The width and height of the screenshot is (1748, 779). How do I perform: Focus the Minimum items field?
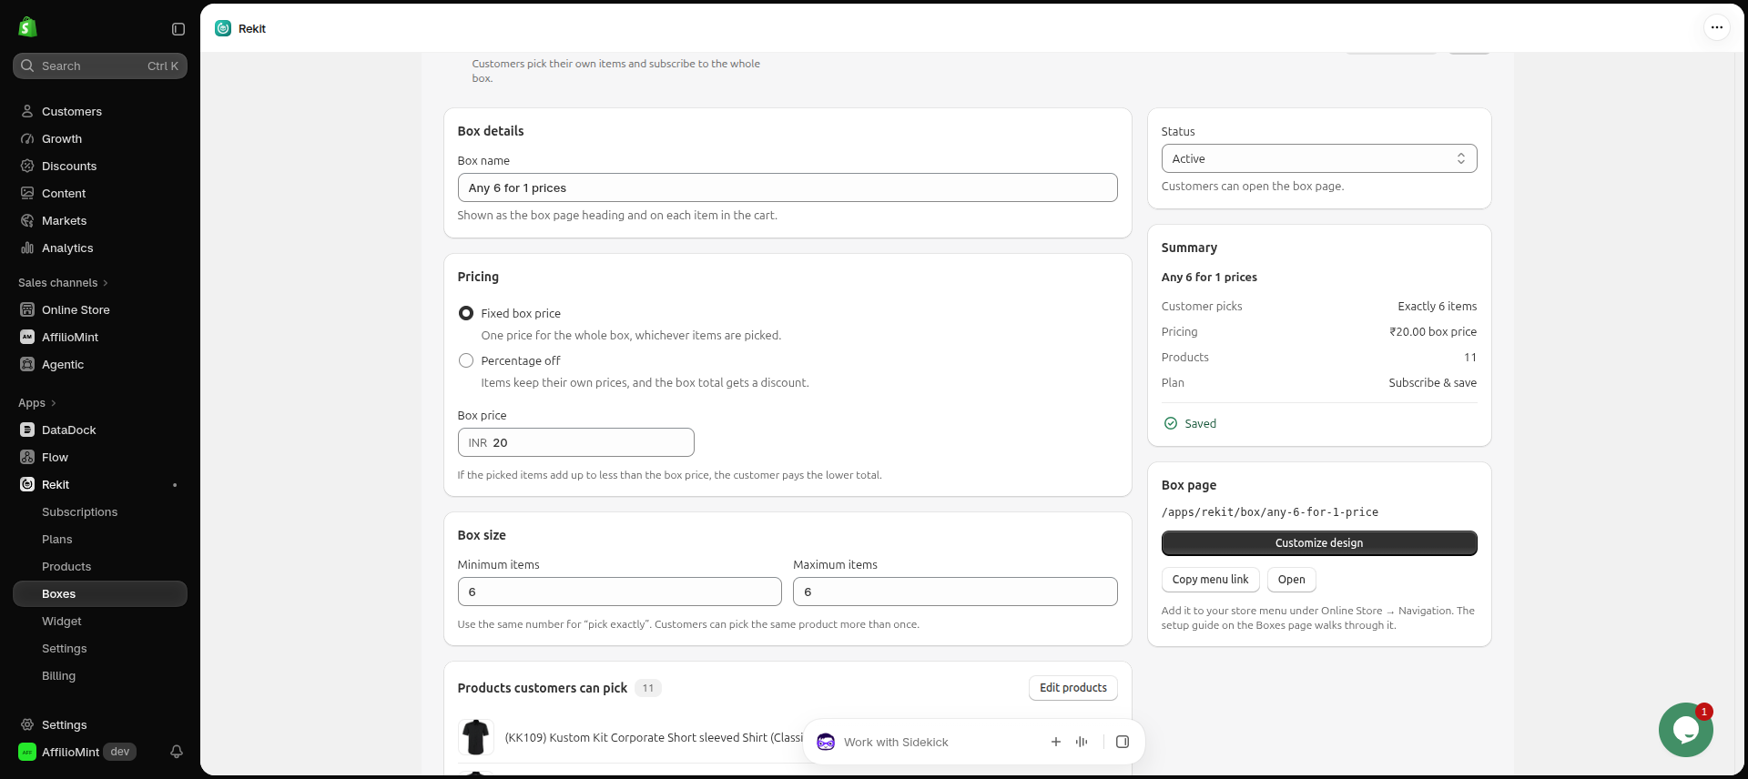tap(620, 592)
